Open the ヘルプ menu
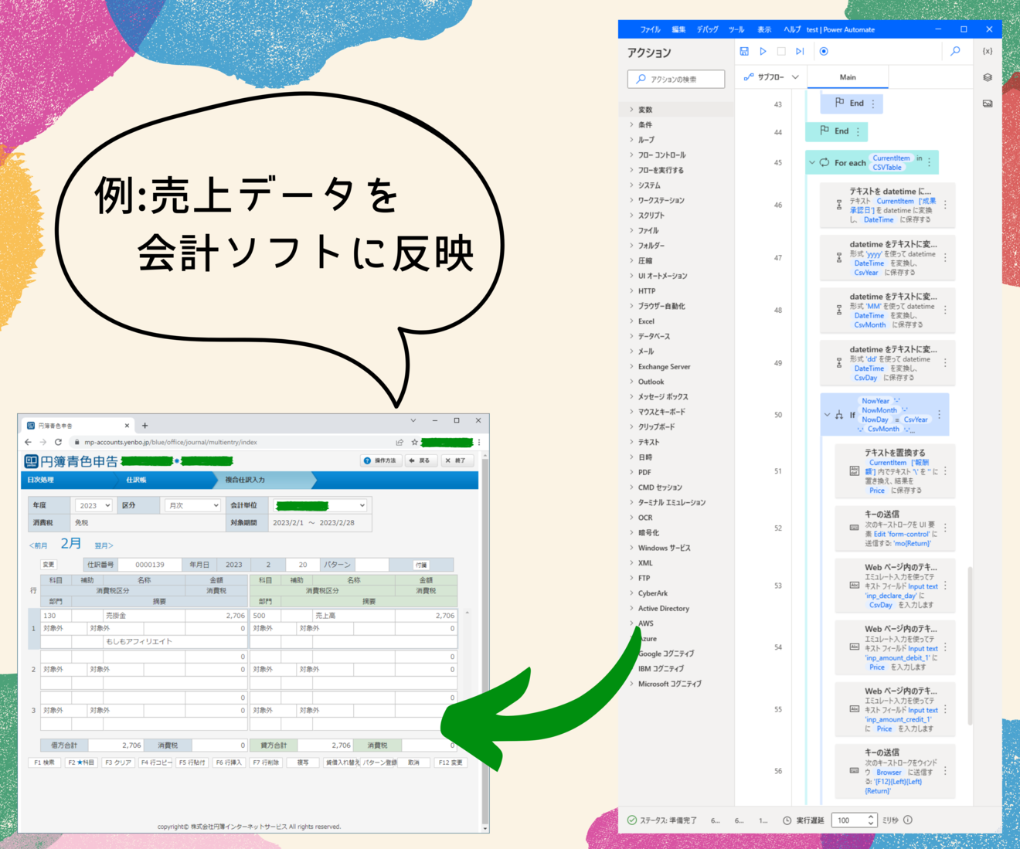 (792, 29)
